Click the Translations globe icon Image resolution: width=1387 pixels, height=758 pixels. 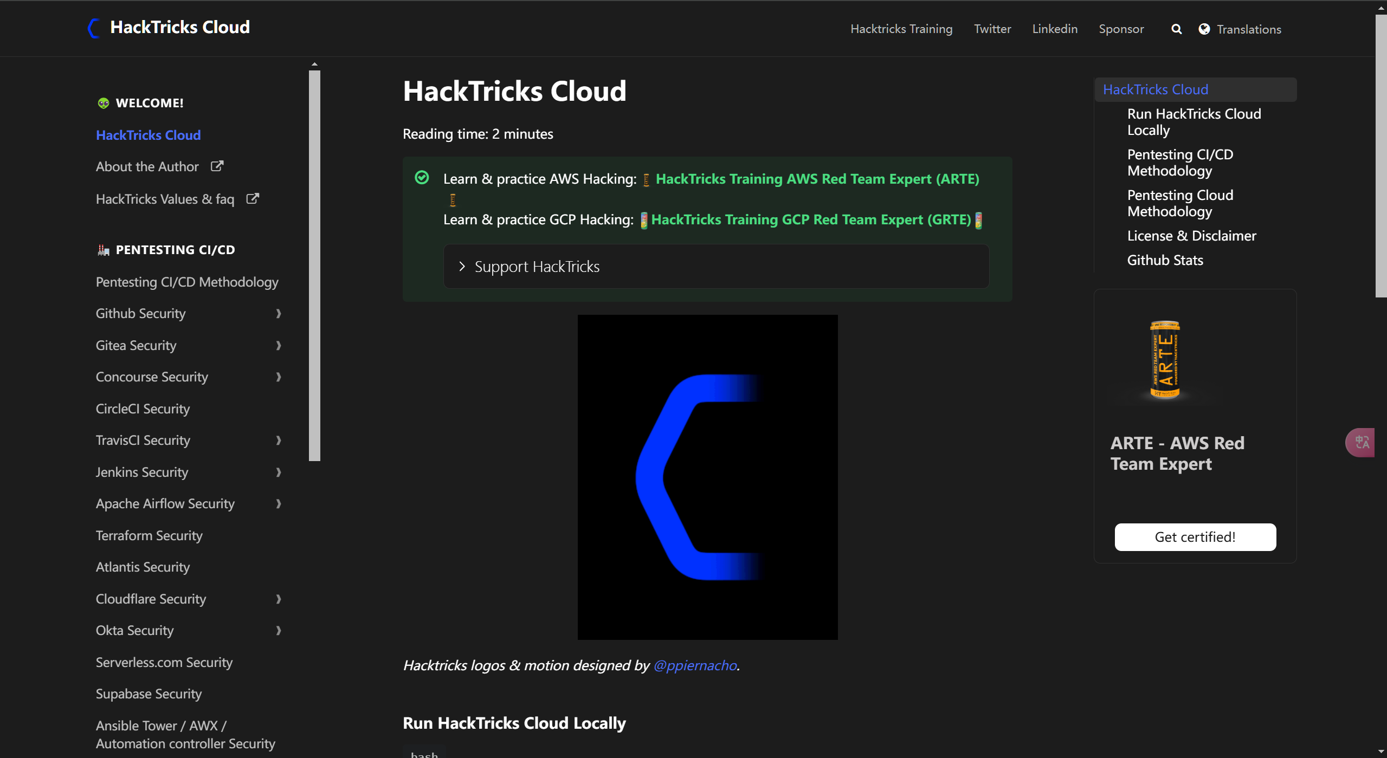coord(1204,29)
